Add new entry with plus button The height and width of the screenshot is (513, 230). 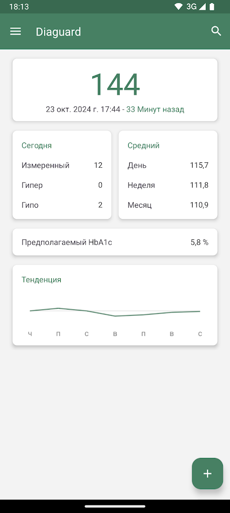coord(208,474)
